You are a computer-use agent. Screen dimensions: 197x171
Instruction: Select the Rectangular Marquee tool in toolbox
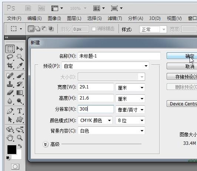[10, 49]
